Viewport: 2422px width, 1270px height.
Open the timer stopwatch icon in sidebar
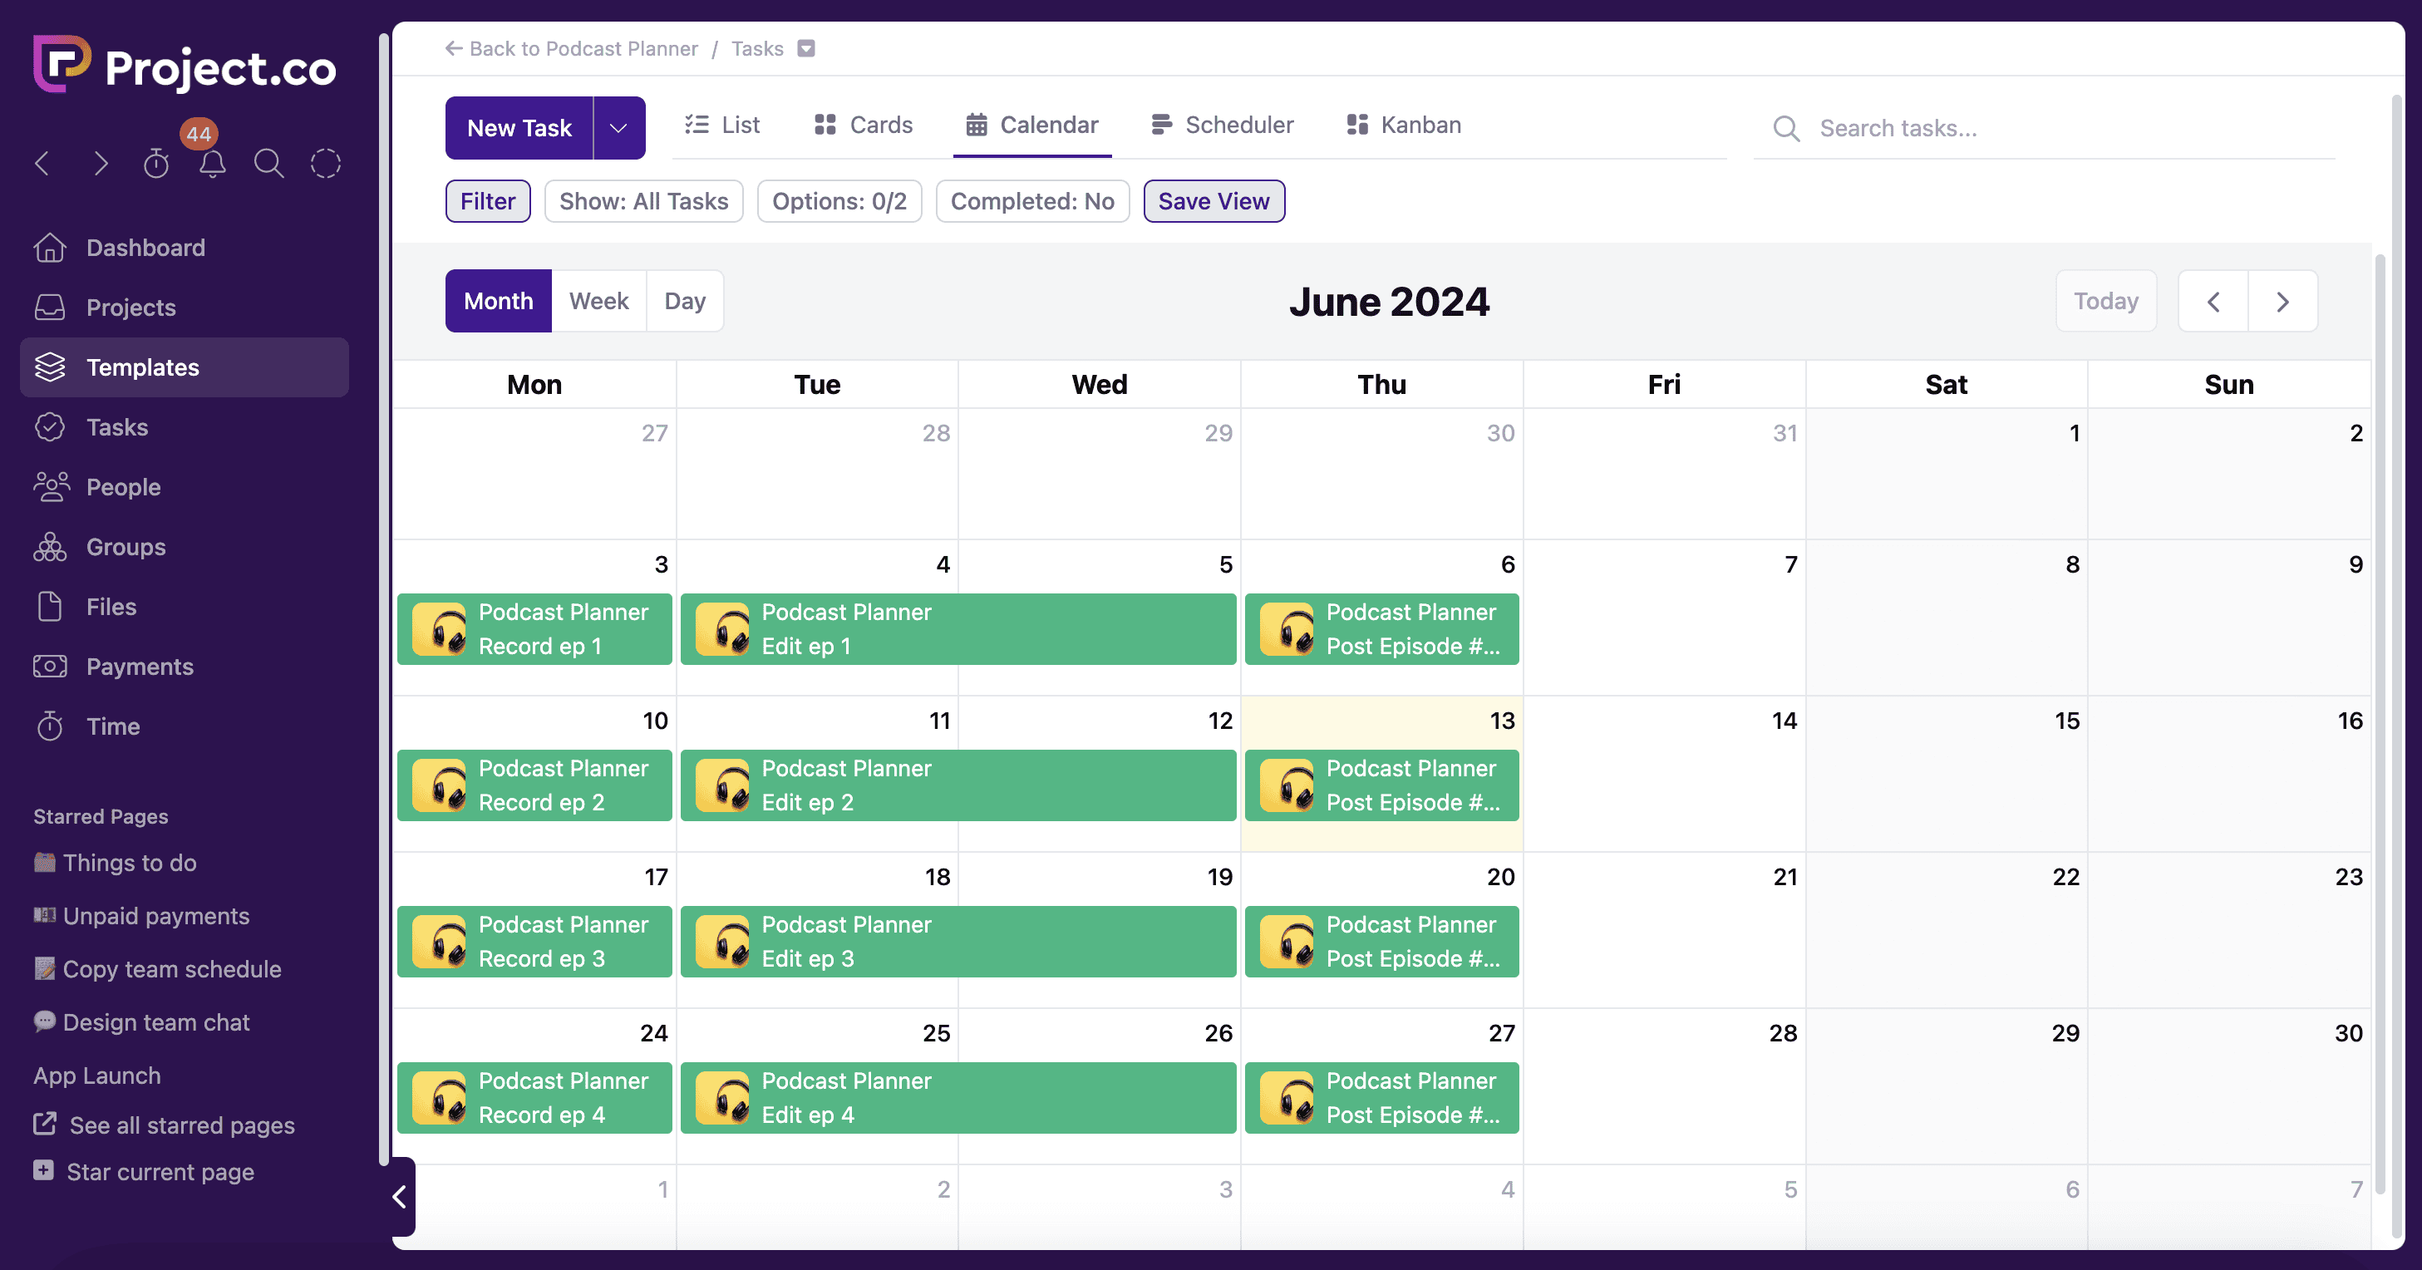[156, 165]
